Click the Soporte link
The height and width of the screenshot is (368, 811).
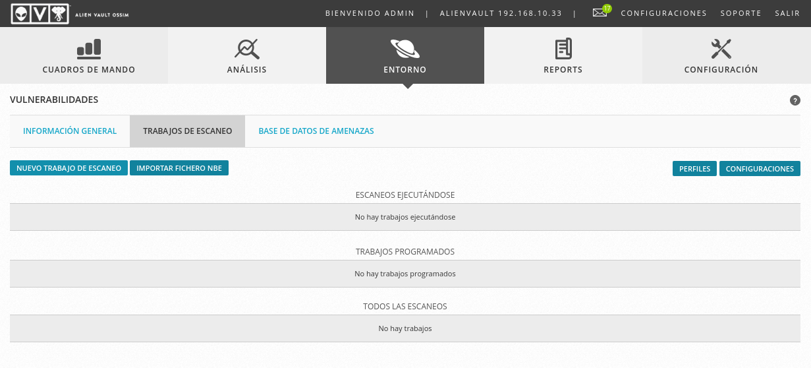[741, 13]
